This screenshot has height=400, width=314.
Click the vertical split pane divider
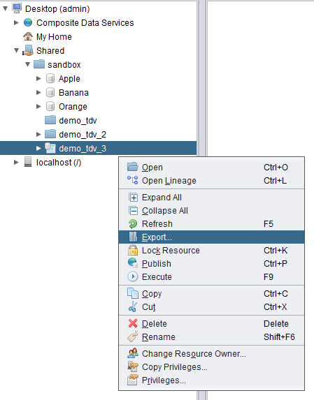coord(202,77)
